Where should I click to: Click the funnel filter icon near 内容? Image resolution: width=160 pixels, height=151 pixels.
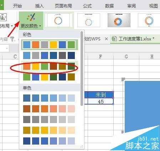click(12, 39)
